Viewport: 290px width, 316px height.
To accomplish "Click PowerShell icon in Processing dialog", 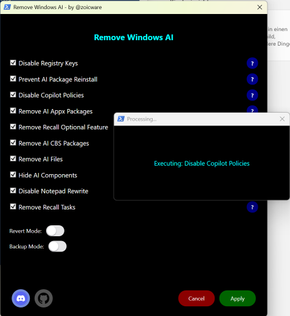I will coord(121,119).
